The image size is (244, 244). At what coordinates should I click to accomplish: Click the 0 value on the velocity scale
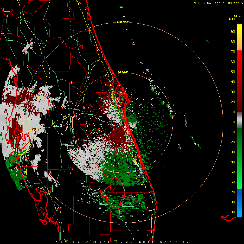coord(234,122)
